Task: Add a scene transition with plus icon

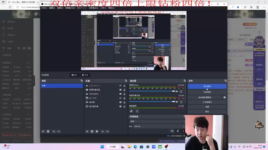Action: pos(172,131)
